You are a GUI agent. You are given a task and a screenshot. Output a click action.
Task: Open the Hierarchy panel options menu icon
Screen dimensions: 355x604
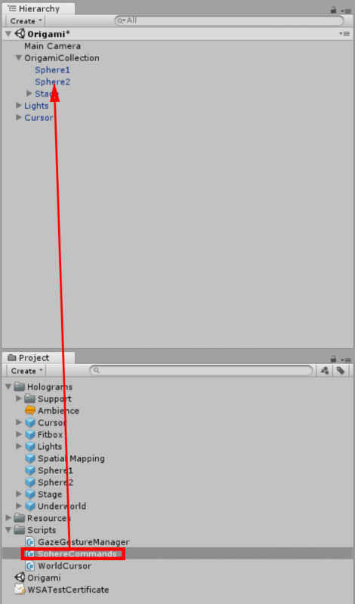tap(347, 11)
